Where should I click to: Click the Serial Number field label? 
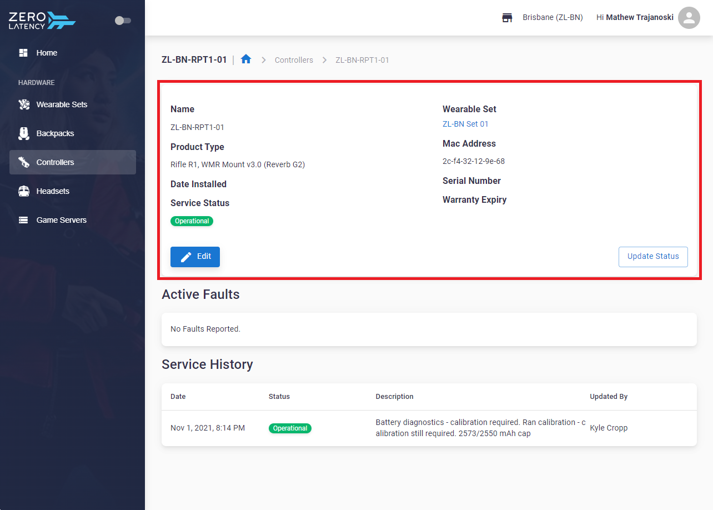[x=471, y=181]
